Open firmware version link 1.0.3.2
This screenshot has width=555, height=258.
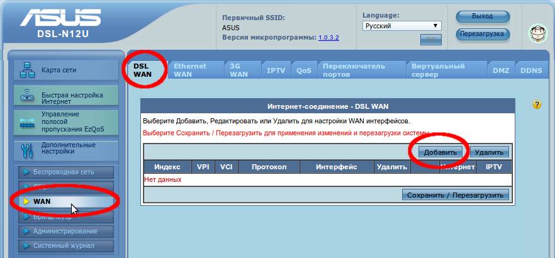coord(328,37)
